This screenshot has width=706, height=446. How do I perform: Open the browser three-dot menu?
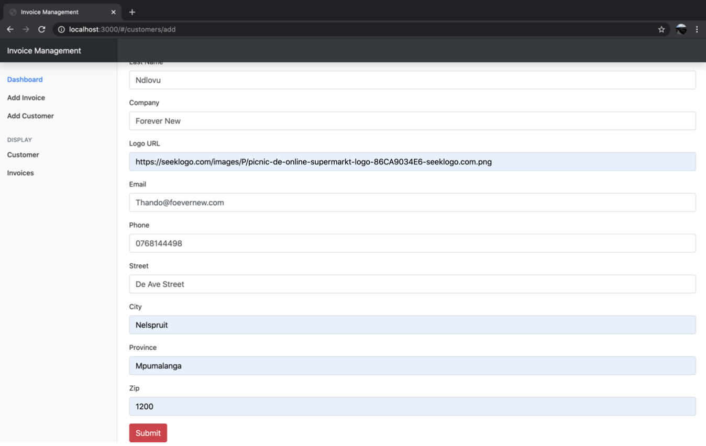pos(697,29)
